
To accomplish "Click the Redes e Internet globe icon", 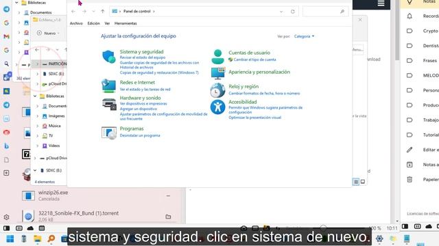I will [x=109, y=85].
